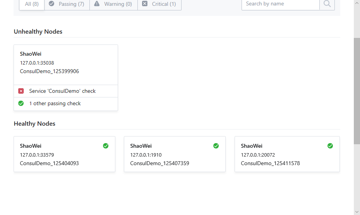Click the search magnifying glass icon
The image size is (360, 215).
pos(327,4)
